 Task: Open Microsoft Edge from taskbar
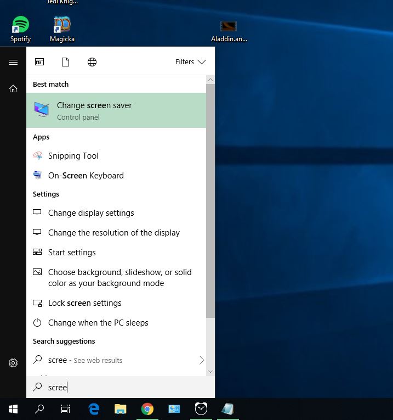pyautogui.click(x=94, y=409)
